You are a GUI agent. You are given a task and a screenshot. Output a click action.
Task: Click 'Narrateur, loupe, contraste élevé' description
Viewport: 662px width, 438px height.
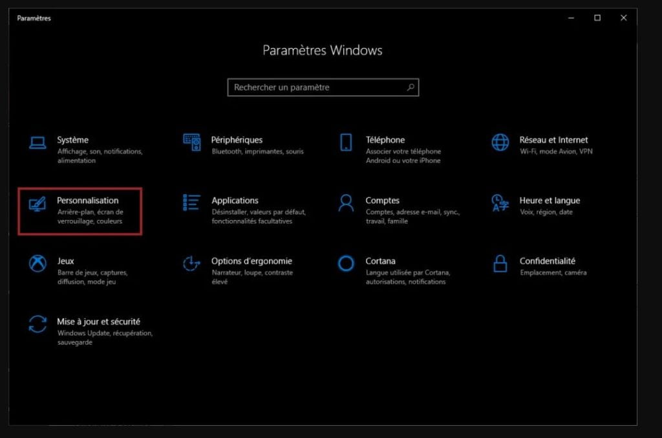coord(253,277)
